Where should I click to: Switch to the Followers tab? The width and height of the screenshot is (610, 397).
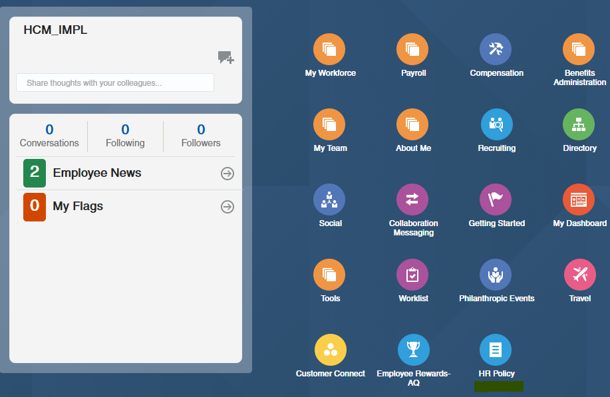point(200,136)
